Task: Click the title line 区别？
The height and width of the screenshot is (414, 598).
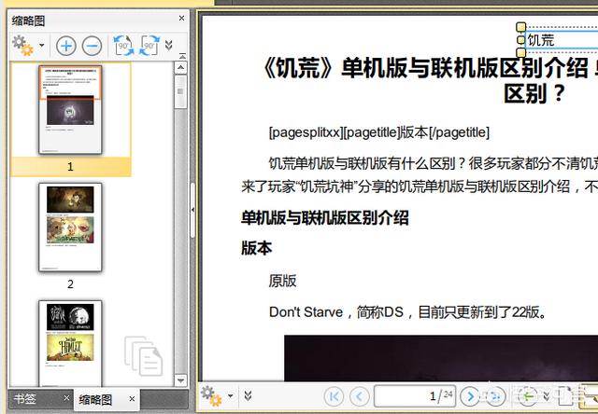Action: point(534,93)
